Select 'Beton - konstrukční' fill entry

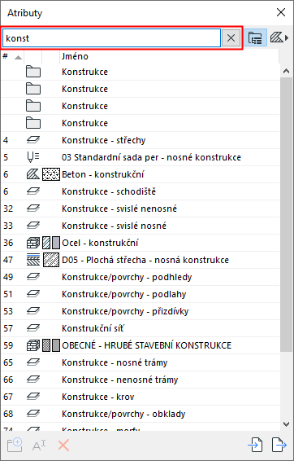click(102, 174)
